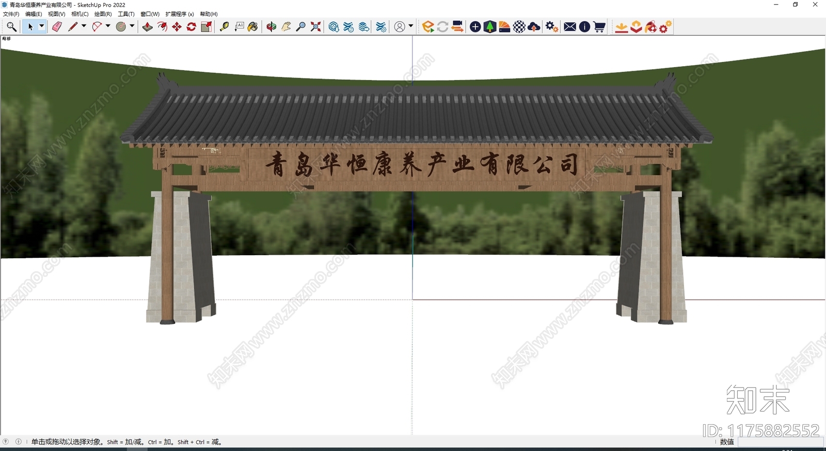Click the orange download-arrow plugin icon
826x451 pixels.
pyautogui.click(x=622, y=27)
